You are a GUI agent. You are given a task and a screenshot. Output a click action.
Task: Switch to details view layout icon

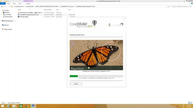pyautogui.click(x=189, y=103)
